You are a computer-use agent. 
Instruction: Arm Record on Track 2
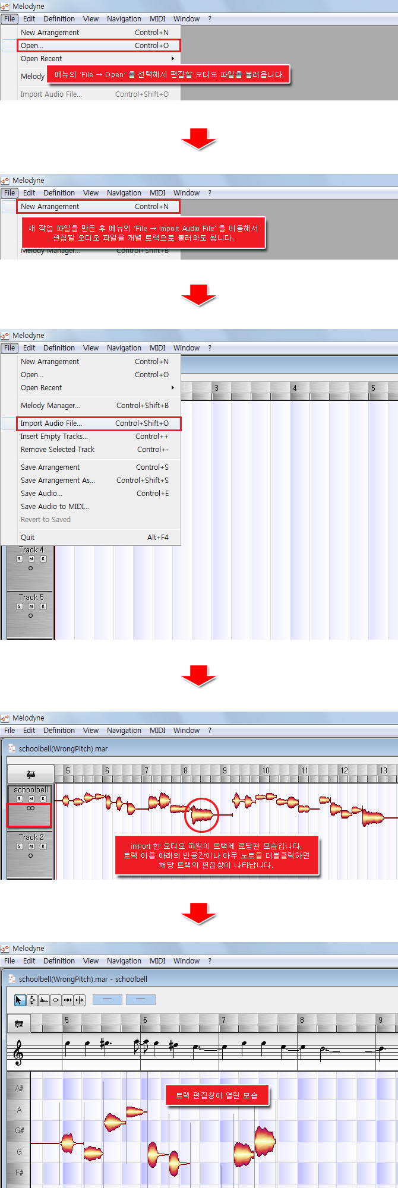tap(43, 846)
